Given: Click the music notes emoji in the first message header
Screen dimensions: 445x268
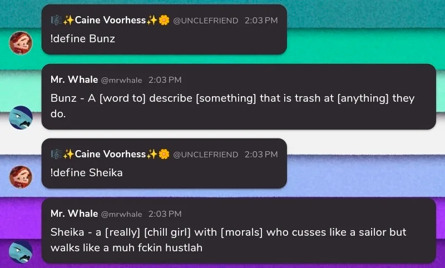Looking at the screenshot, I should click(56, 21).
